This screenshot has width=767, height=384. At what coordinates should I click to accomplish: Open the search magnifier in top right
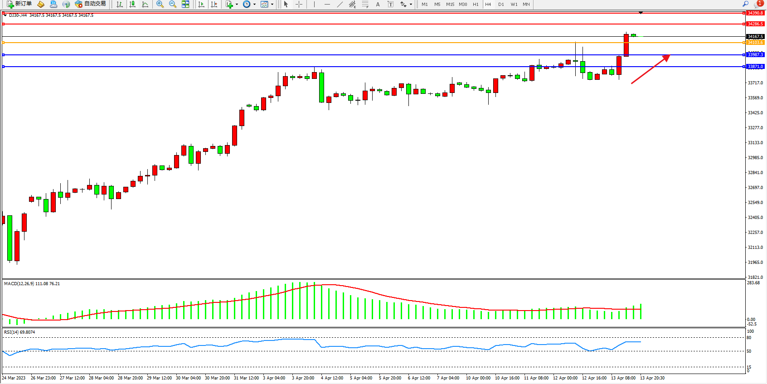[x=745, y=4]
